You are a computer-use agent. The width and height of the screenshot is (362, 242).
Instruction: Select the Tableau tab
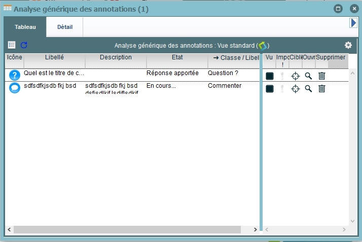pyautogui.click(x=25, y=27)
